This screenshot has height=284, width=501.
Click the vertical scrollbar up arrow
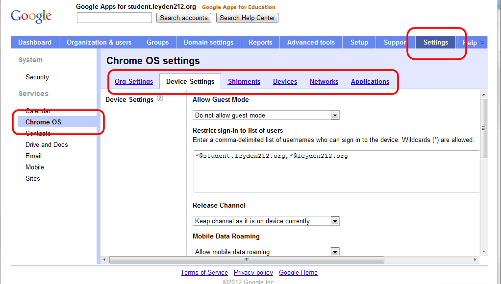(x=484, y=95)
